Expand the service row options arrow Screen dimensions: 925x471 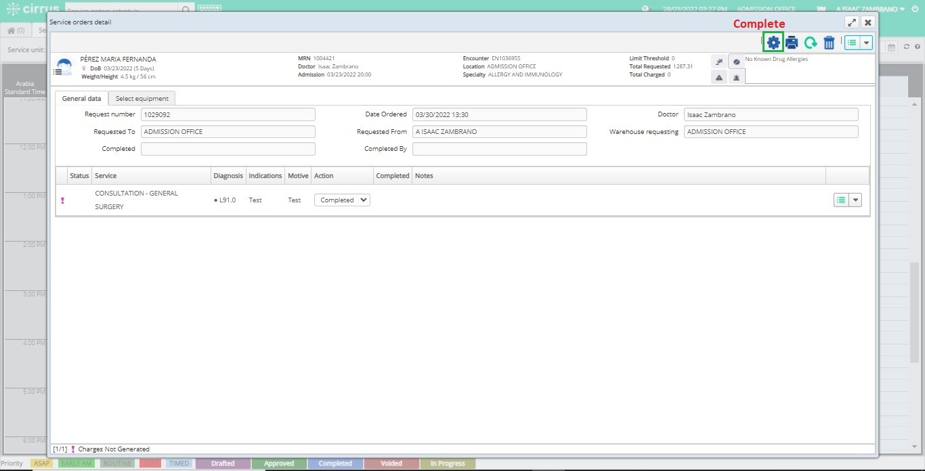[x=855, y=200]
